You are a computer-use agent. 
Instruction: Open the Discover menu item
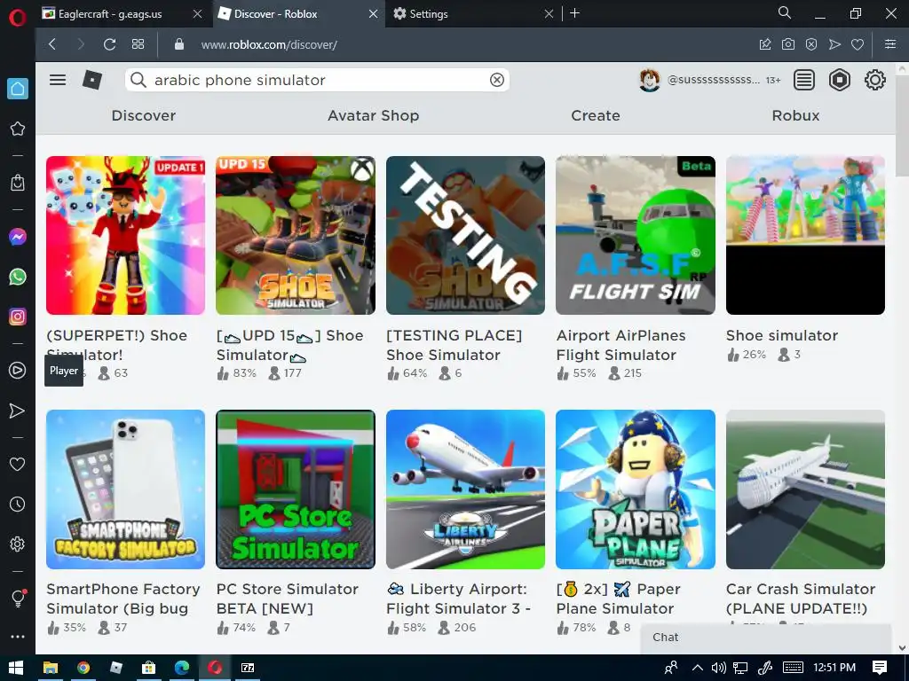pyautogui.click(x=144, y=116)
